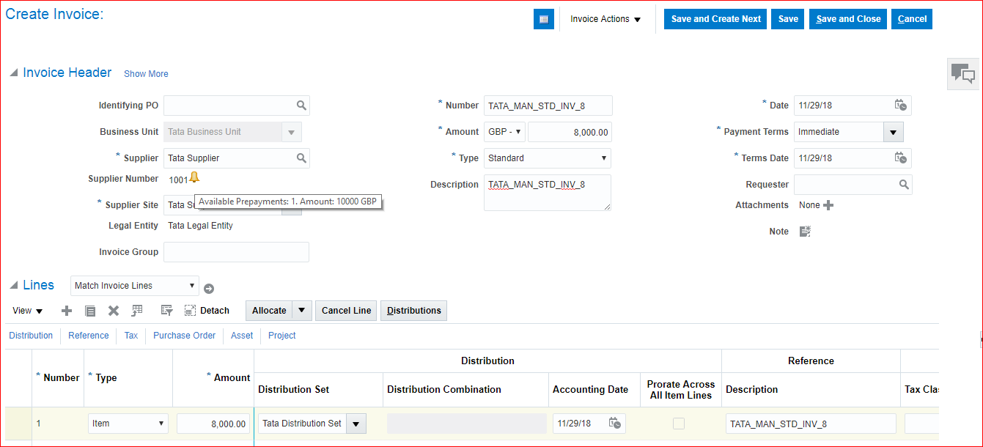Click the add attachments plus icon
Screen dimensions: 983x447
click(x=828, y=205)
